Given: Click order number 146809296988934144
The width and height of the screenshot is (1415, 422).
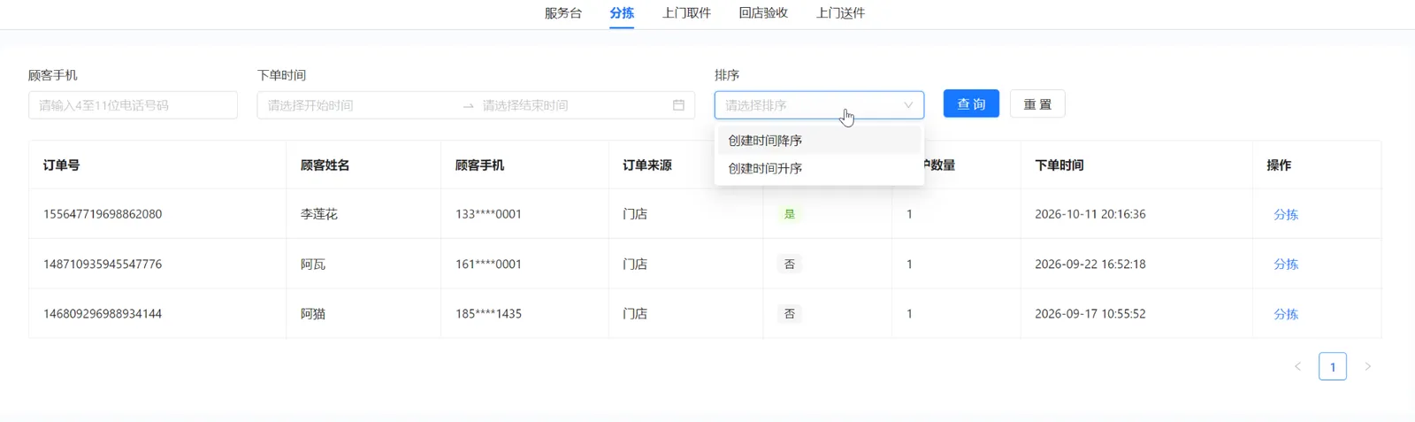Looking at the screenshot, I should [103, 313].
